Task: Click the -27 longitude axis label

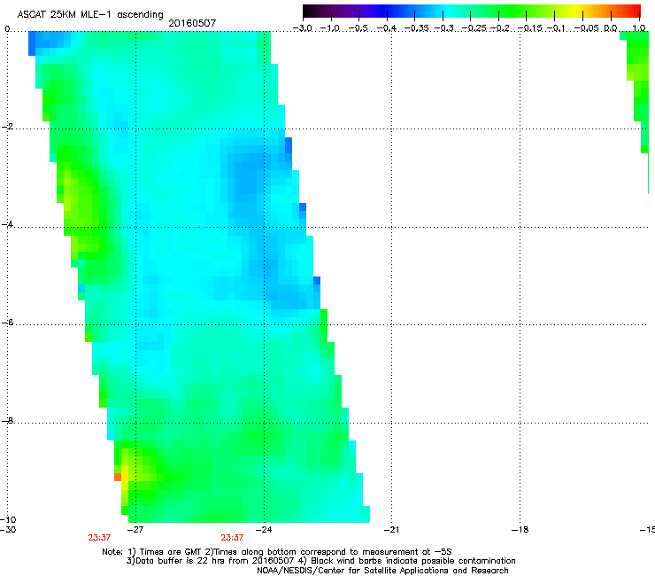Action: pos(135,530)
